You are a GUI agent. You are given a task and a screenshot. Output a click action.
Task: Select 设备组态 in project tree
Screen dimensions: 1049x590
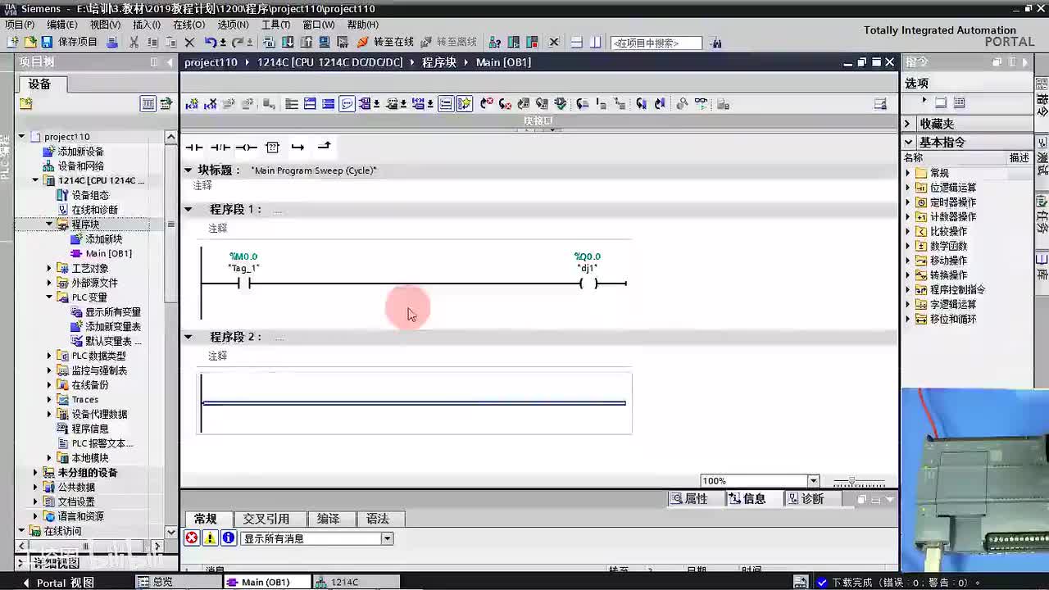coord(89,195)
